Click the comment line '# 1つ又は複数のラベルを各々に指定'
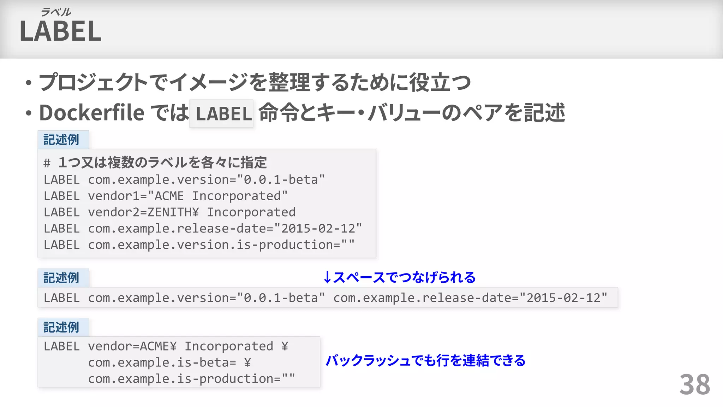The height and width of the screenshot is (407, 723). tap(155, 163)
